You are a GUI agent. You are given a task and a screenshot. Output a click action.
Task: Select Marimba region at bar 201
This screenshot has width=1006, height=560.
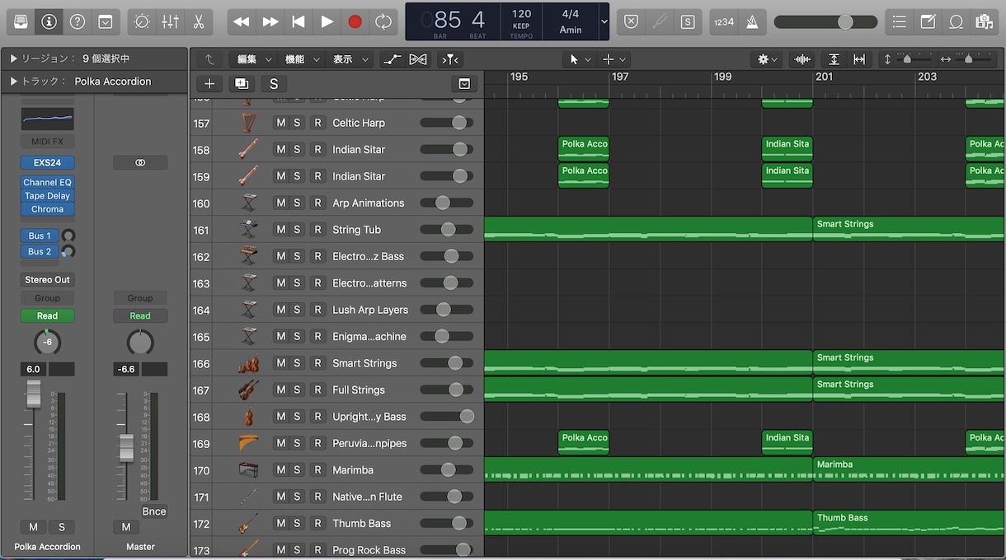click(x=909, y=469)
